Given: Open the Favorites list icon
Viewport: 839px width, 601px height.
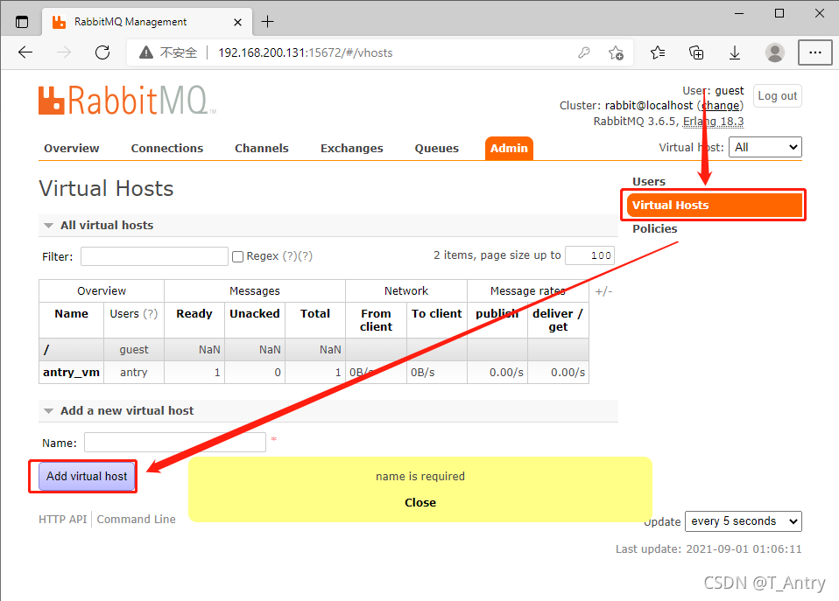Looking at the screenshot, I should click(658, 52).
